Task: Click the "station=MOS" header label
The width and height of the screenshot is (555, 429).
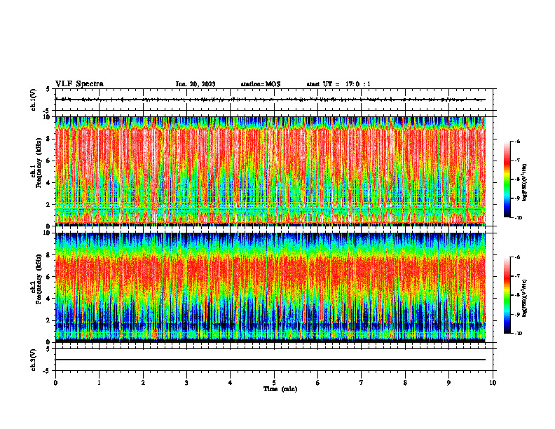Action: pyautogui.click(x=261, y=84)
